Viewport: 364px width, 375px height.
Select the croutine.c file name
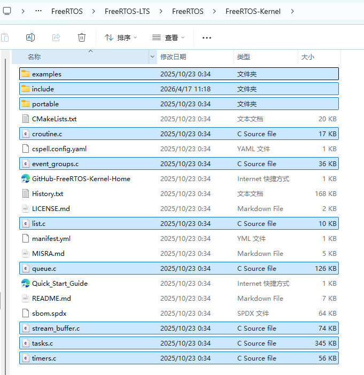click(x=47, y=134)
